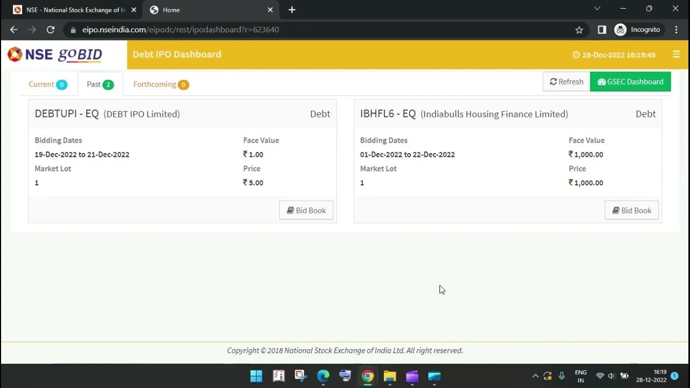The width and height of the screenshot is (690, 388).
Task: Select text '19-Dec-2022 to 21-Dec-2022'
Action: tap(82, 154)
